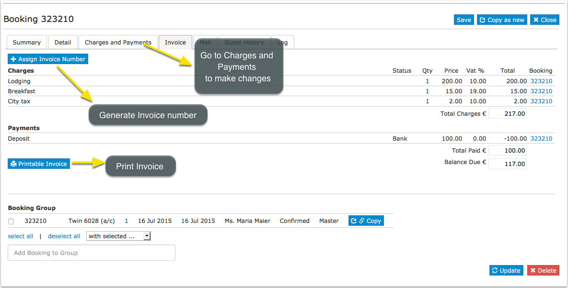Click the 'Bank' payment status text
The width and height of the screenshot is (568, 288).
400,138
